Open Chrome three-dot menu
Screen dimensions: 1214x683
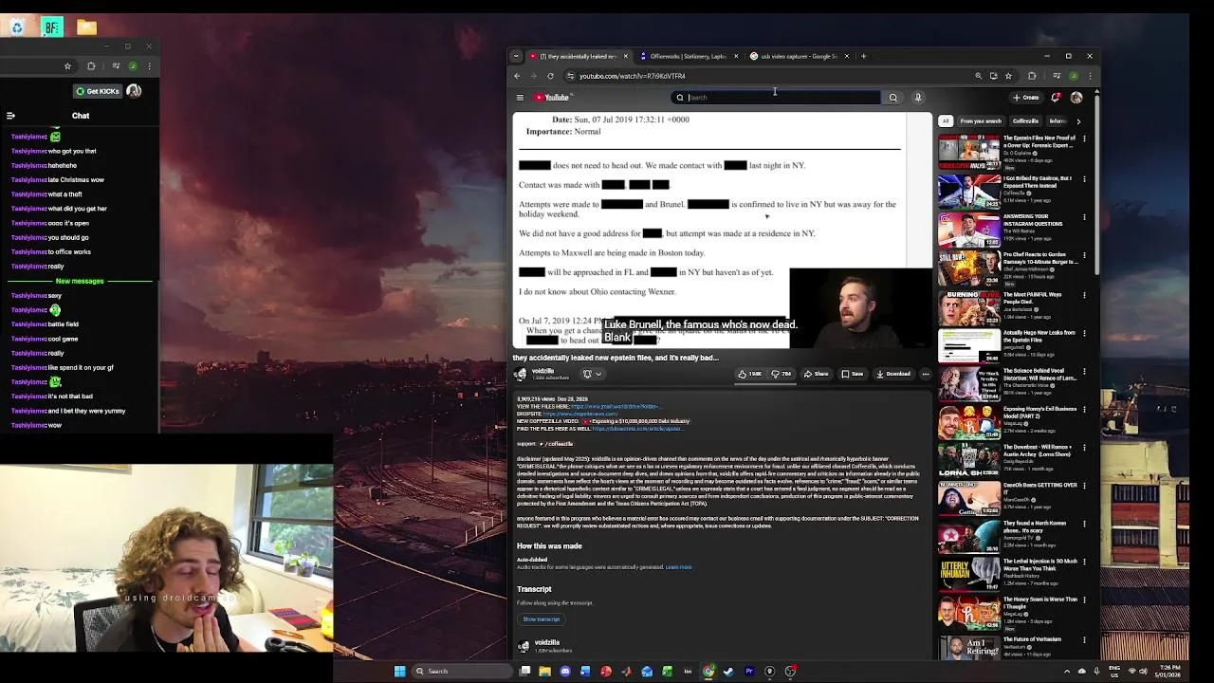1089,76
